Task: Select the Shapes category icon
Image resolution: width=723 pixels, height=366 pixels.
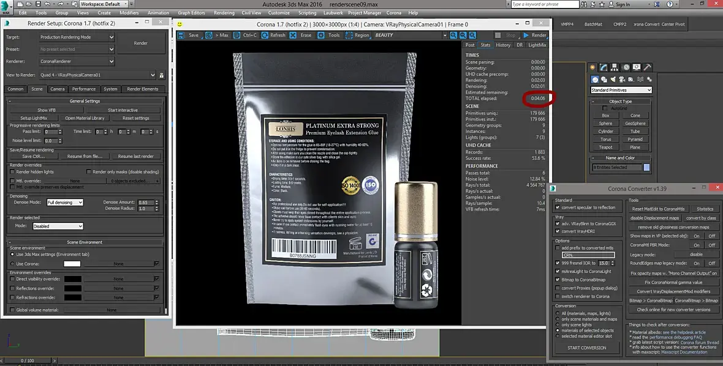Action: (604, 79)
